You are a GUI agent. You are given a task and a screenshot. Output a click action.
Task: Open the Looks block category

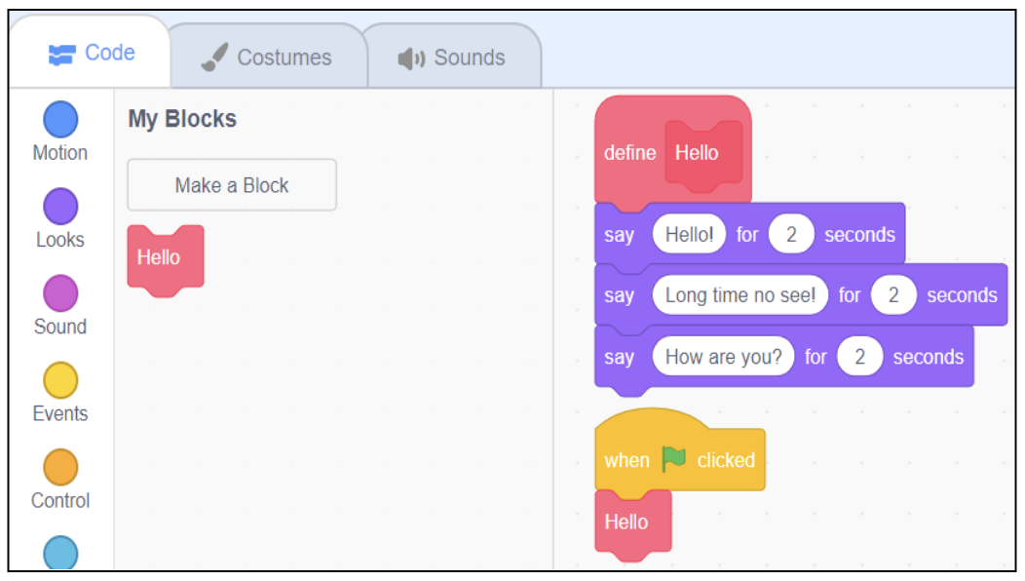click(x=60, y=207)
